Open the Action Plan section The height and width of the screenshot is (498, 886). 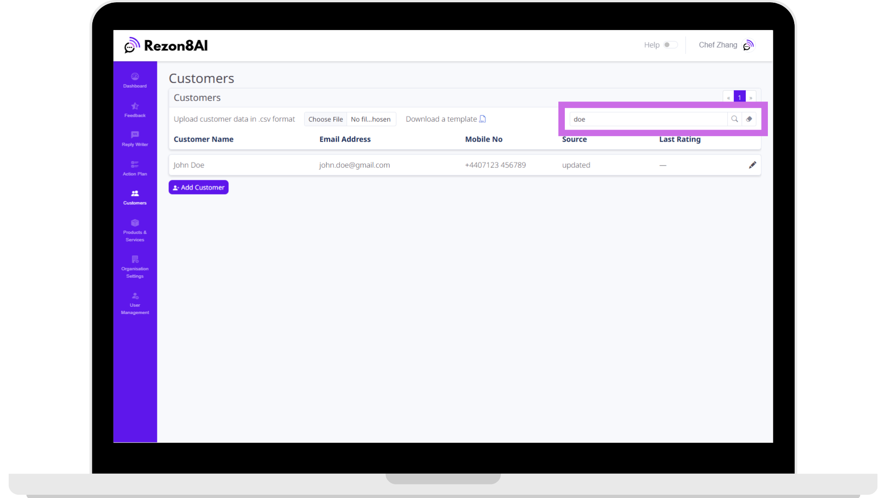[134, 168]
